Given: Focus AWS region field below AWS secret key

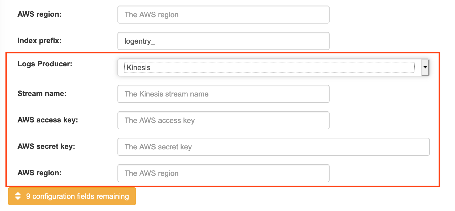Looking at the screenshot, I should (223, 173).
